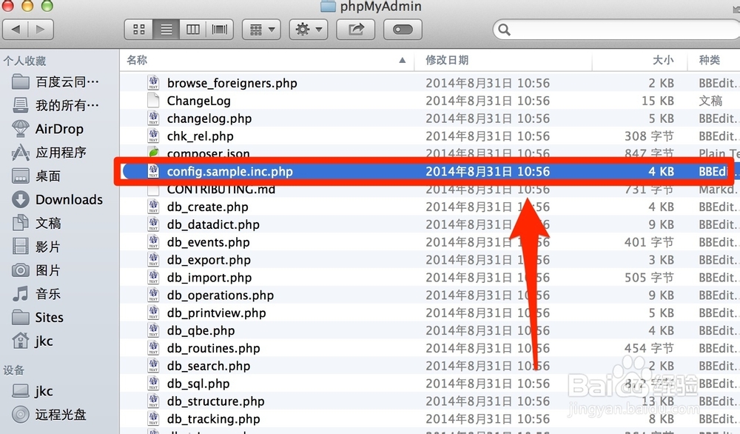Open the arrange-by dropdown
This screenshot has width=740, height=434.
pyautogui.click(x=261, y=30)
